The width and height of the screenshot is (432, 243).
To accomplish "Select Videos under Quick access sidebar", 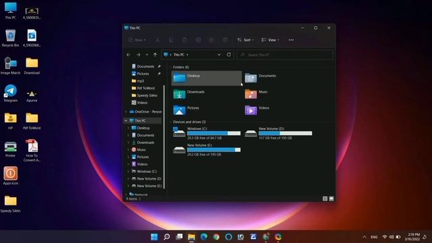I will click(140, 103).
